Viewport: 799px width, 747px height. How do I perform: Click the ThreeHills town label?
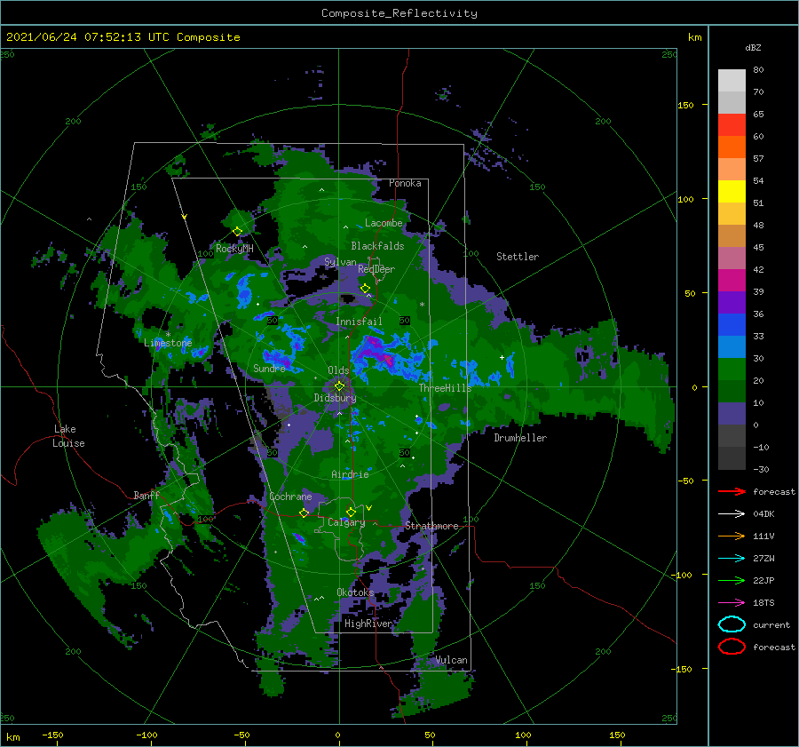click(x=446, y=388)
